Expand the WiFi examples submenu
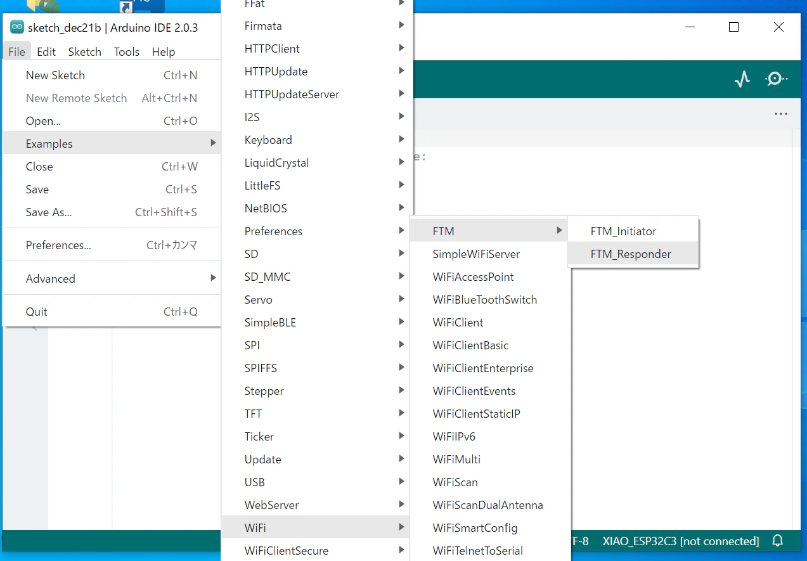 [x=317, y=528]
